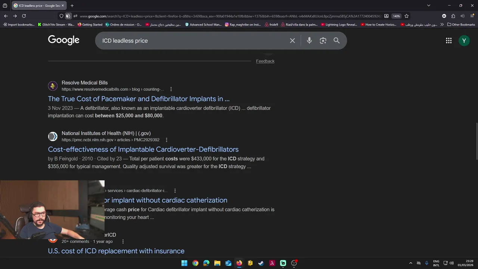Reset the 140% zoom level badge
This screenshot has height=269, width=478.
(396, 16)
